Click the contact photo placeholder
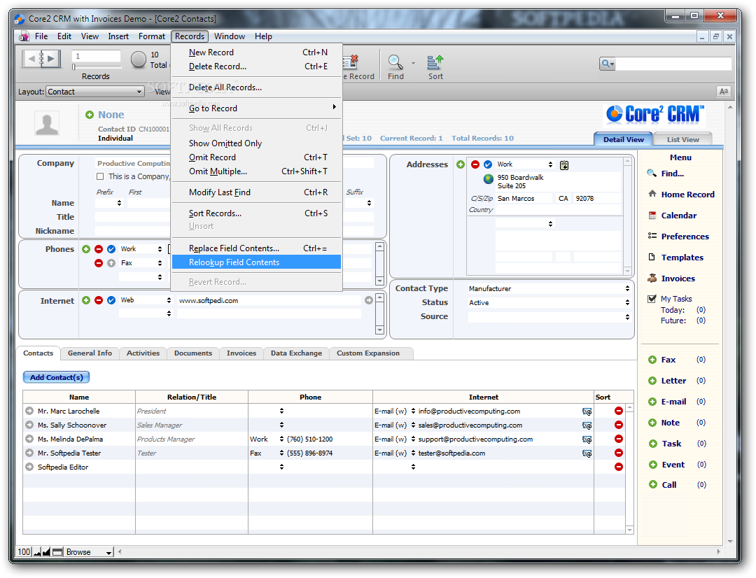 47,123
